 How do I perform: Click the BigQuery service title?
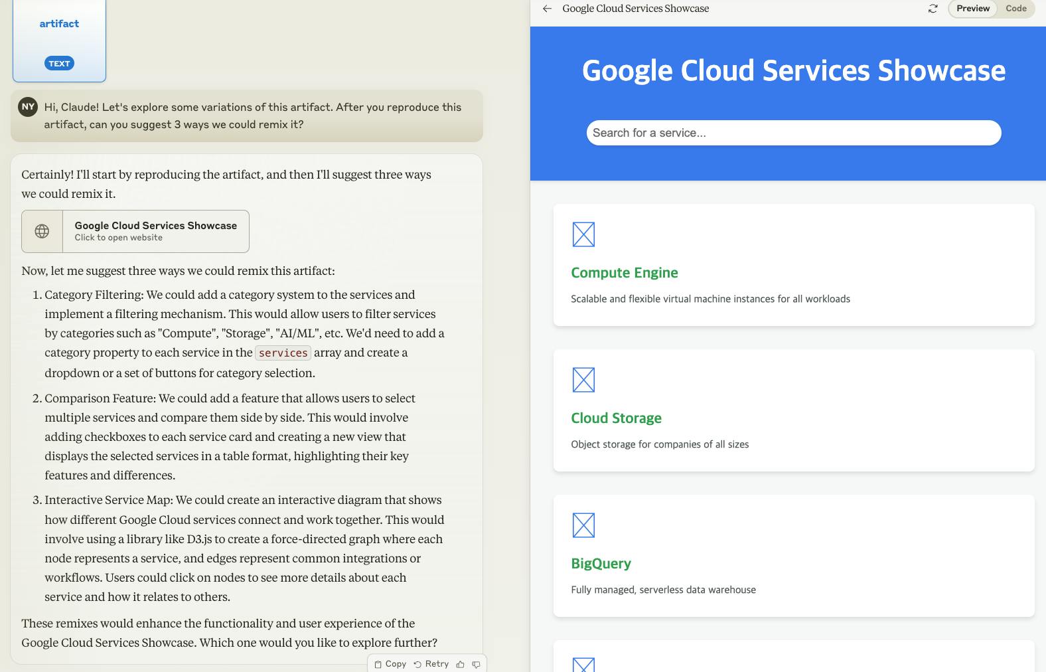(x=601, y=564)
